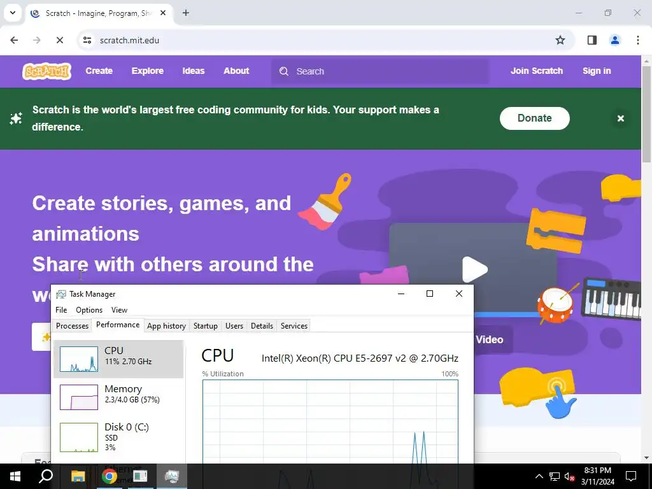Open Chrome side panel icon
Screen dimensions: 652x489
click(x=592, y=40)
